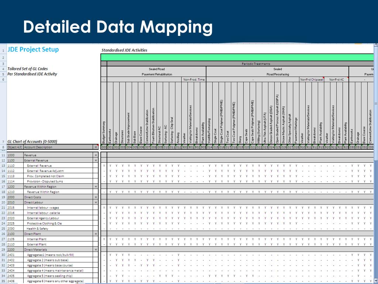Select the 'Foam Bitumen Stabilisation' column label
The image size is (378, 284).
pyautogui.click(x=153, y=126)
